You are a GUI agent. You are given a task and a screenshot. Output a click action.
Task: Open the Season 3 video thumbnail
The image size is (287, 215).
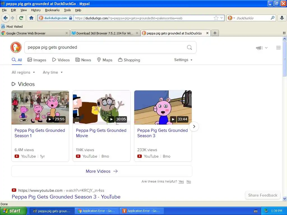(x=163, y=107)
